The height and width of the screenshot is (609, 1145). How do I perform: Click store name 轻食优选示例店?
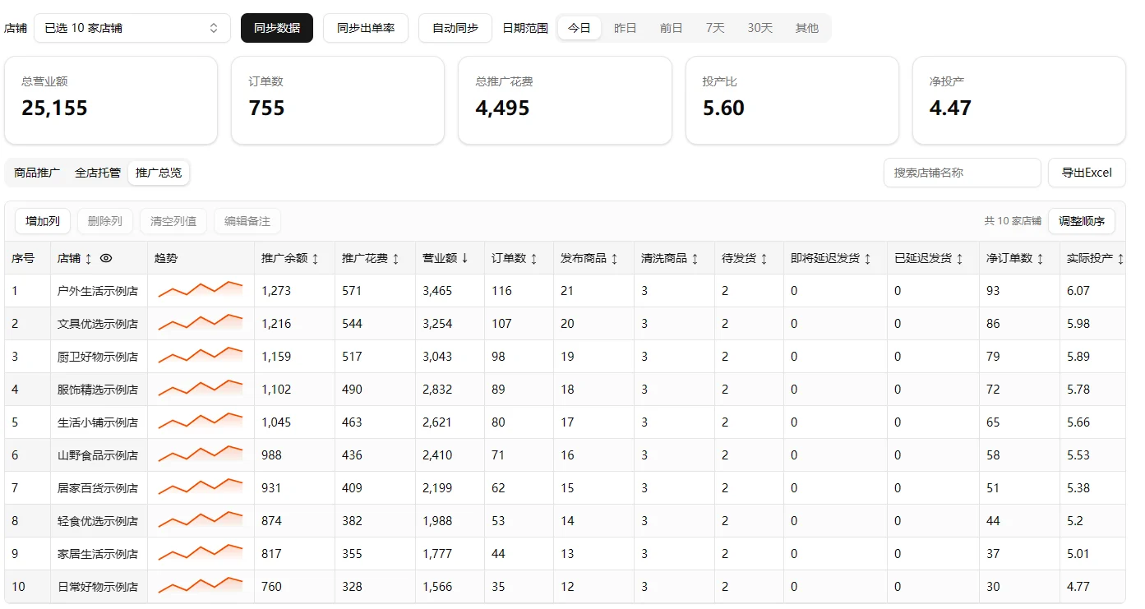click(98, 521)
